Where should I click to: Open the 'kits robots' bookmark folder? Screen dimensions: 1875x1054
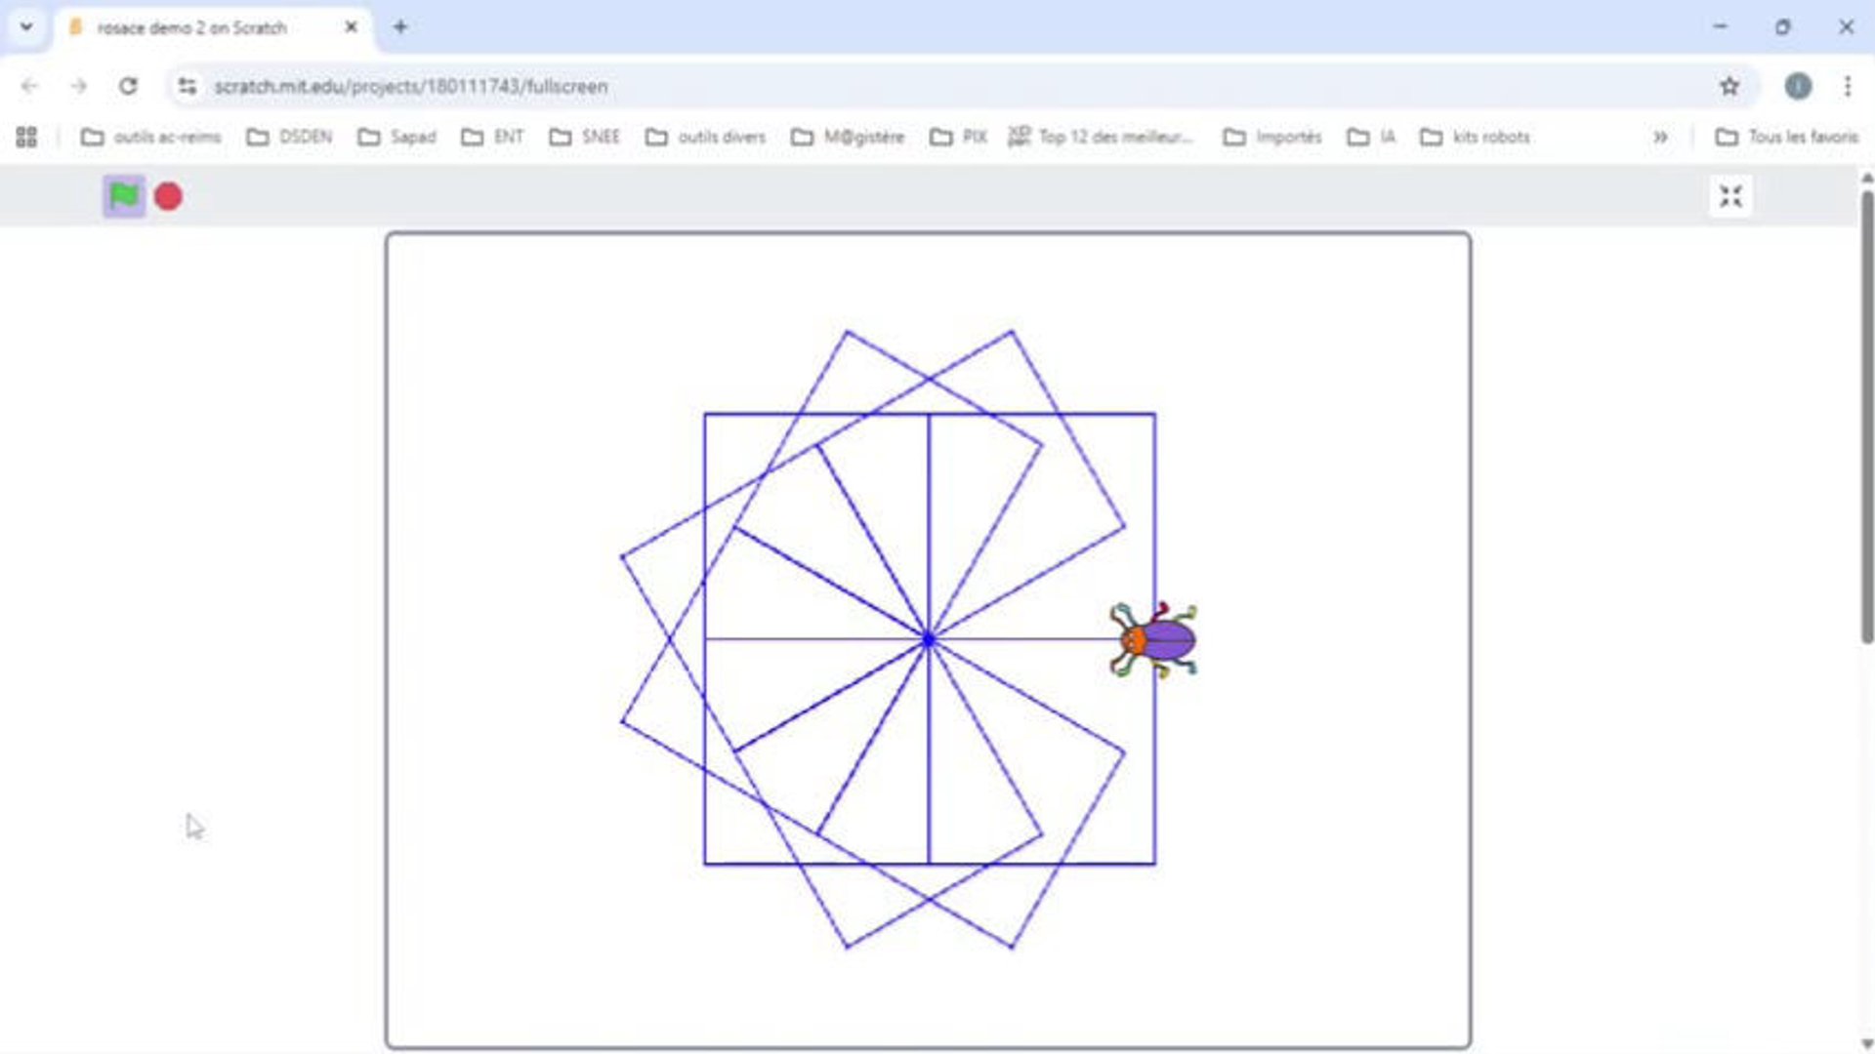(x=1475, y=137)
